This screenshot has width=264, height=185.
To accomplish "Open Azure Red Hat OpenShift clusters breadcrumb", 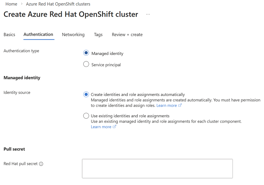I will pyautogui.click(x=58, y=4).
